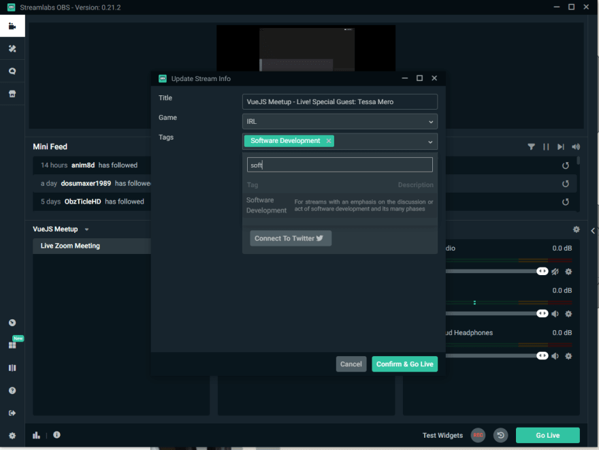Click the ObzTicleHD username in feed
The height and width of the screenshot is (450, 599).
point(83,202)
